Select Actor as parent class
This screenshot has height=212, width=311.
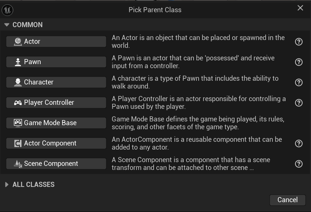(56, 41)
